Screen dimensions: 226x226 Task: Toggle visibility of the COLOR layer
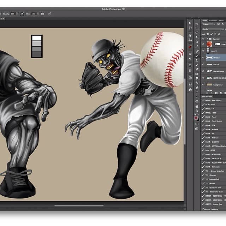(203, 64)
